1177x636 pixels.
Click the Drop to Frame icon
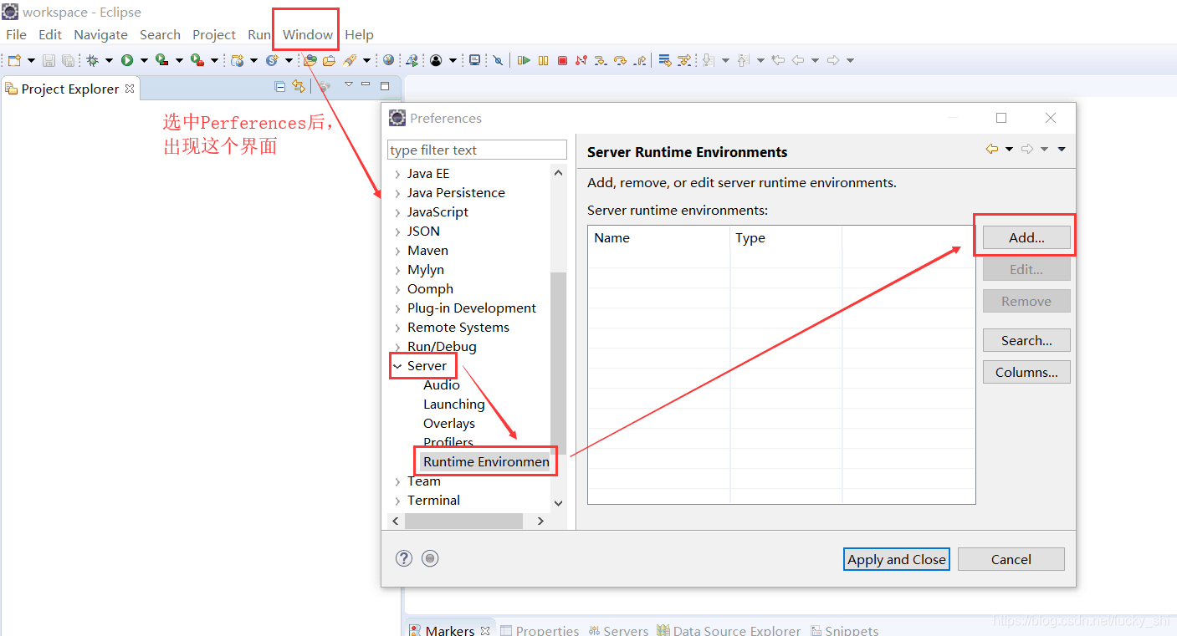click(x=665, y=60)
